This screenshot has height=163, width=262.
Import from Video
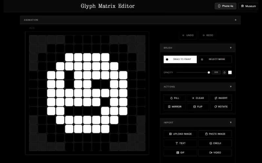pyautogui.click(x=215, y=152)
